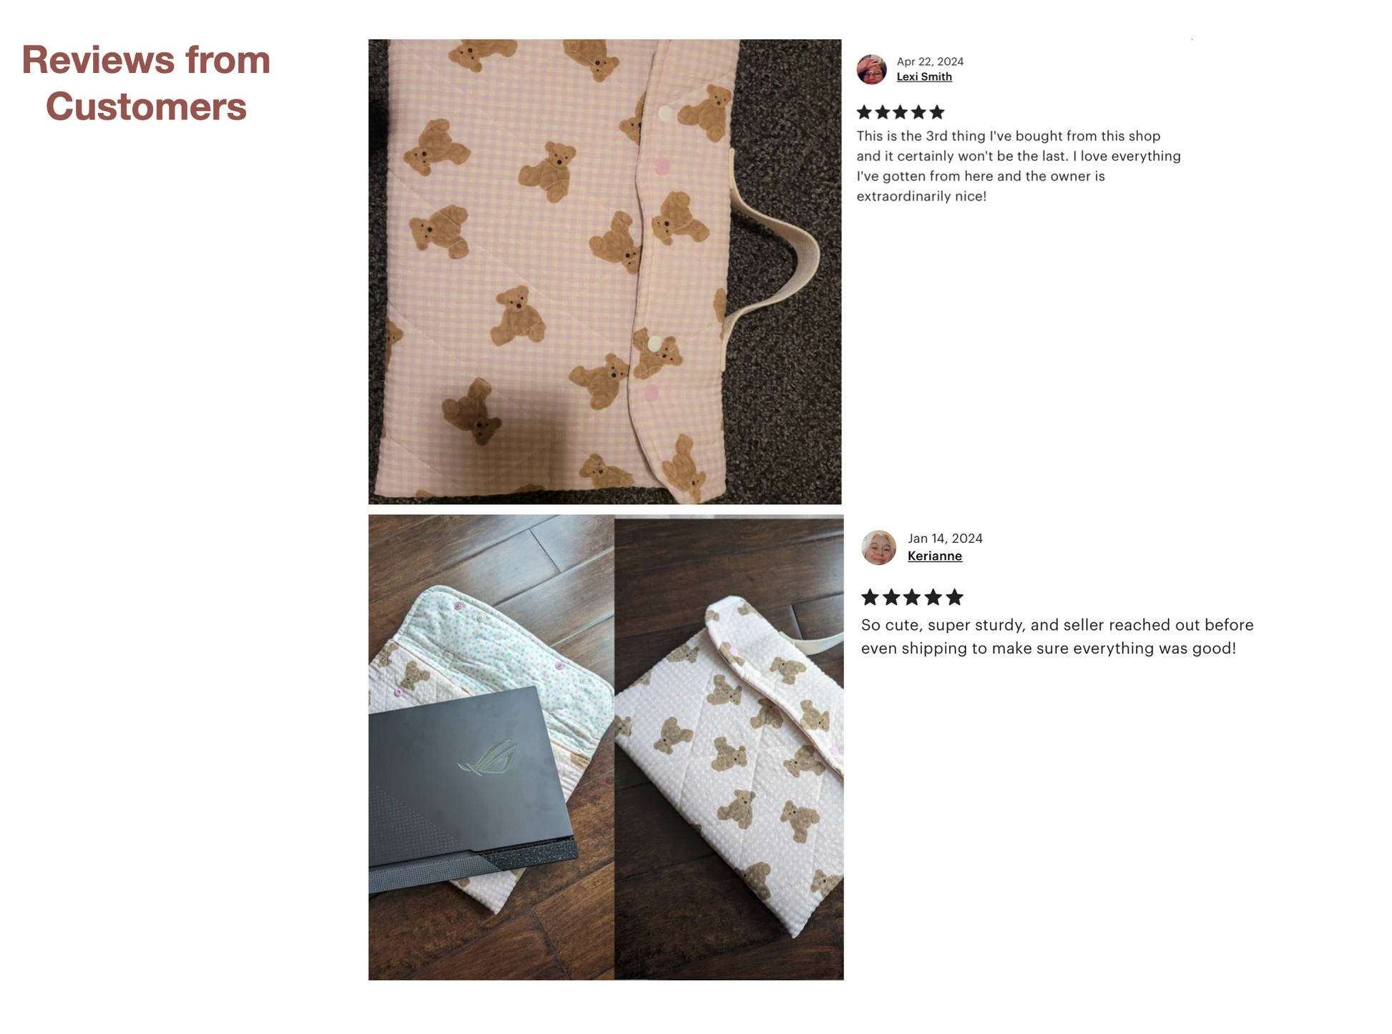Click first star of Kerianne's rating
Viewport: 1392px width, 1034px height.
click(x=870, y=597)
